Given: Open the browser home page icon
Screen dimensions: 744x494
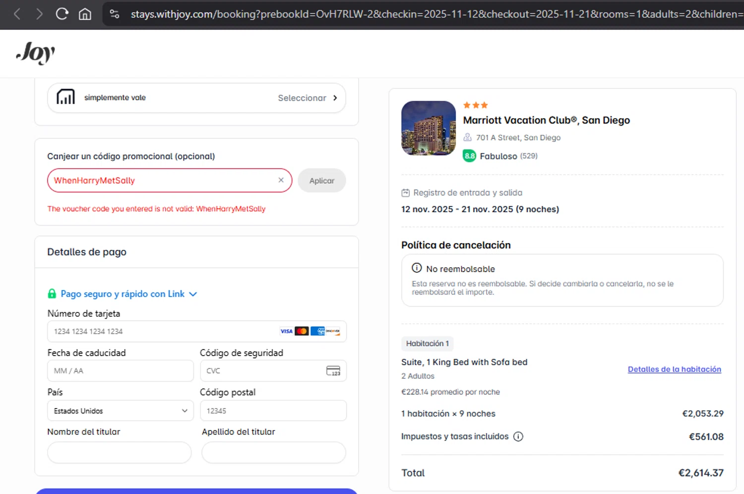Looking at the screenshot, I should [x=85, y=14].
